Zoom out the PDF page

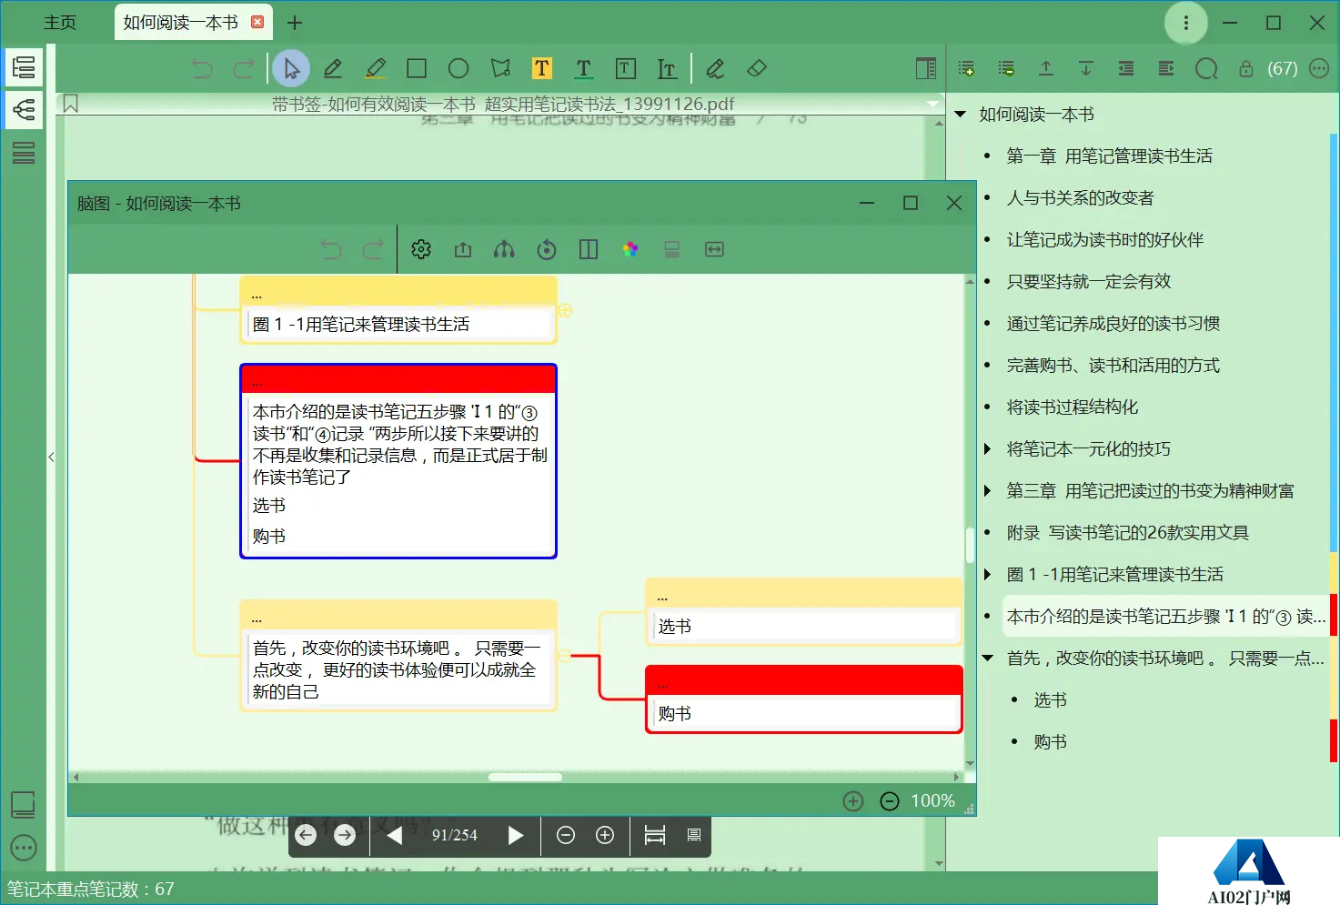pyautogui.click(x=566, y=835)
